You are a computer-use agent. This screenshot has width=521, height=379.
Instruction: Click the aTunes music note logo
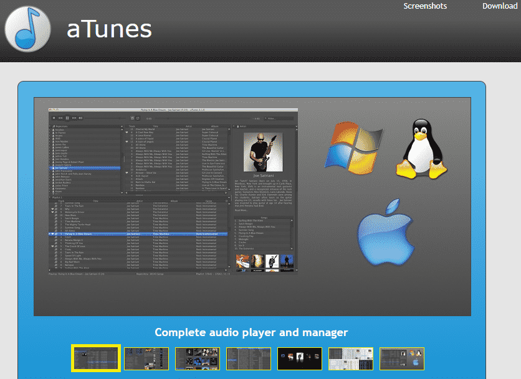tap(28, 29)
